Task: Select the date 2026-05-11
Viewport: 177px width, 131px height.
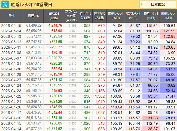Action: 11,47
